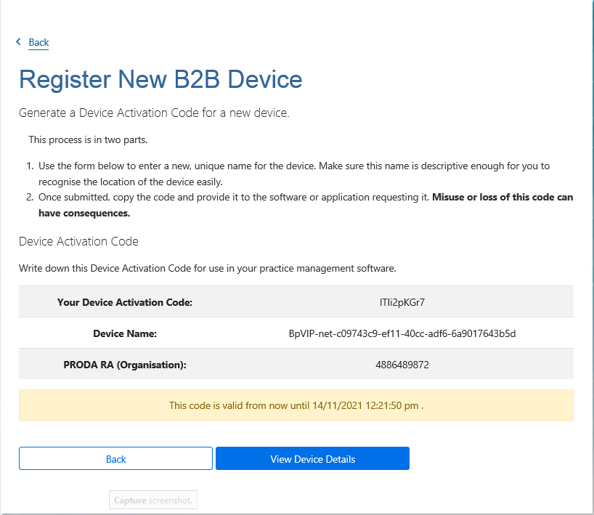Screen dimensions: 594x515
Task: Select the activation code ITli2pKGr7
Action: tap(402, 302)
